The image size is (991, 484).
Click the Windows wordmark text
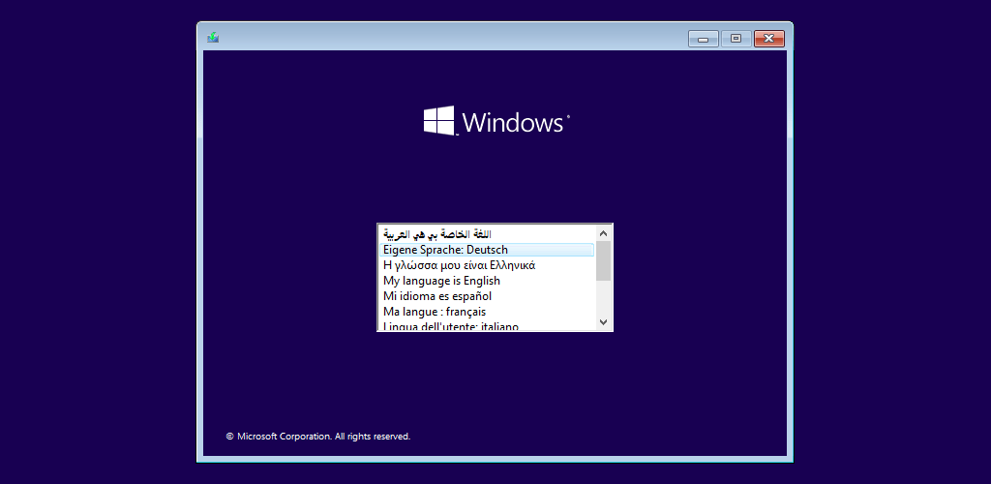click(x=513, y=122)
